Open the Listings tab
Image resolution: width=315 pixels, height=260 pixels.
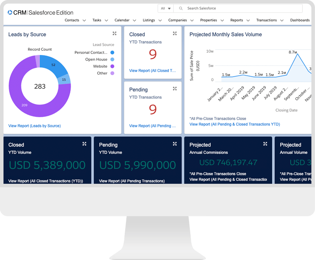tap(149, 20)
